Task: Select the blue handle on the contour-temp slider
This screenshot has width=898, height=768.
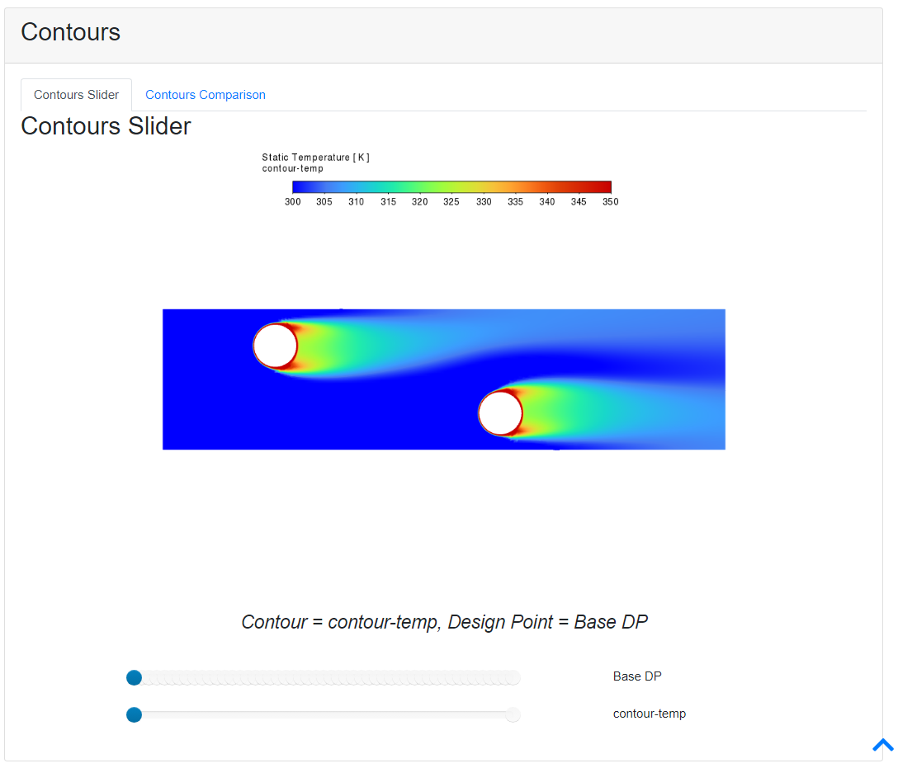Action: pos(134,714)
